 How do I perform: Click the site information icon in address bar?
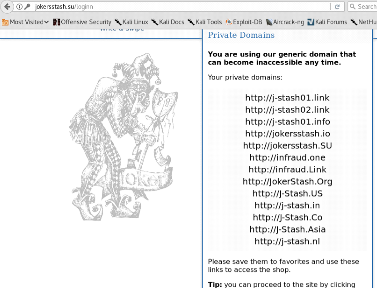click(19, 7)
